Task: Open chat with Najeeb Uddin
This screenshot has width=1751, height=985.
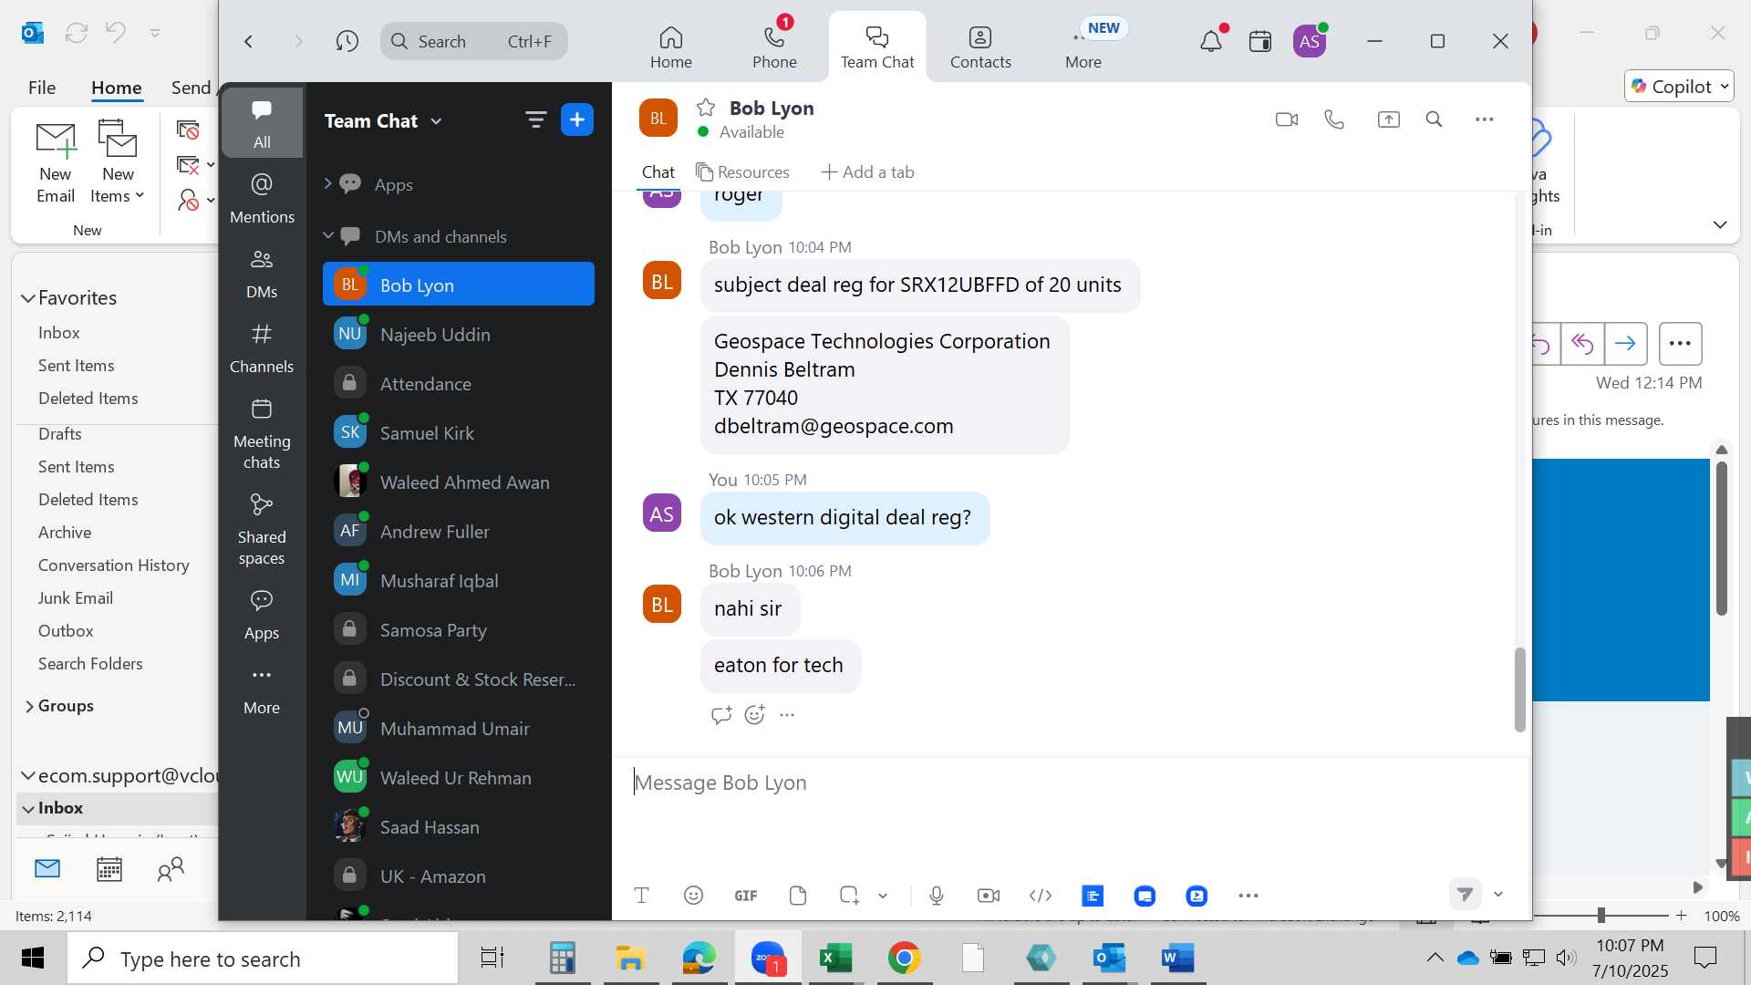Action: (459, 335)
